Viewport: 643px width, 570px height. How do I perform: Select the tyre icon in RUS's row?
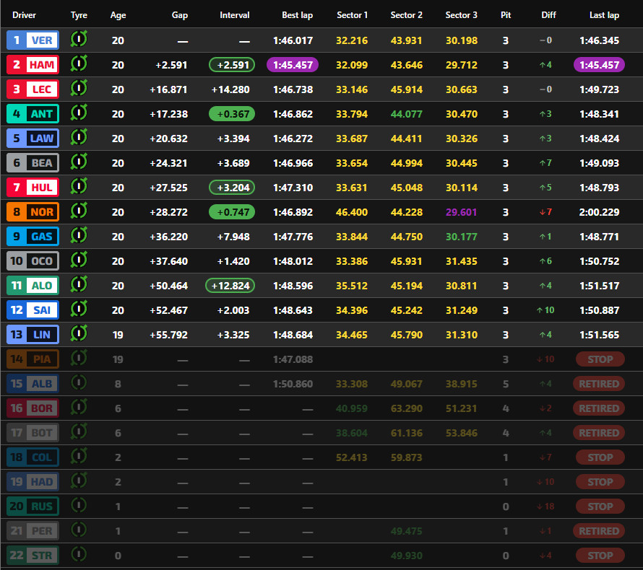79,506
